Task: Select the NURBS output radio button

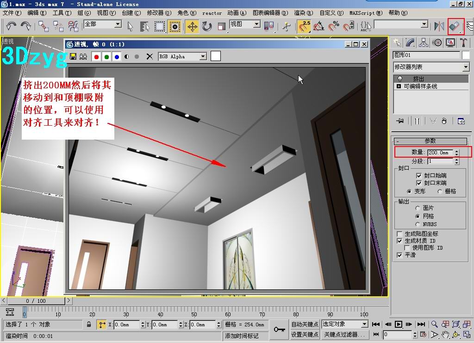Action: click(x=418, y=224)
